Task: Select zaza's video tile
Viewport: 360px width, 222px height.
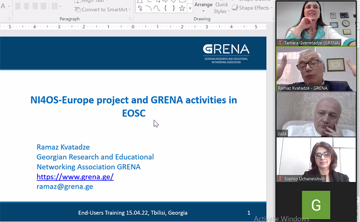Action: pyautogui.click(x=316, y=114)
